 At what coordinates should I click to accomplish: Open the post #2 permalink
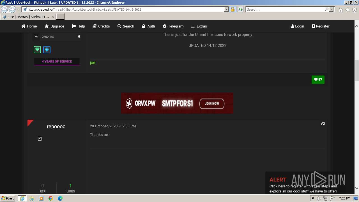click(x=323, y=123)
